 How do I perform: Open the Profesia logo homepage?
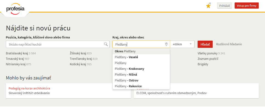15,9
